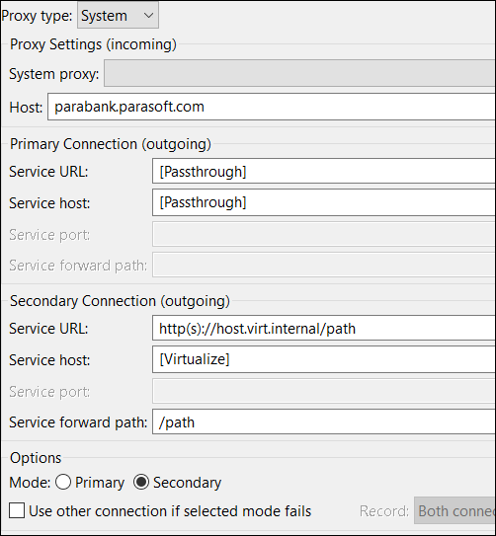Screen dimensions: 496x536
Task: Click the Primary Connection Service host field
Action: click(324, 202)
